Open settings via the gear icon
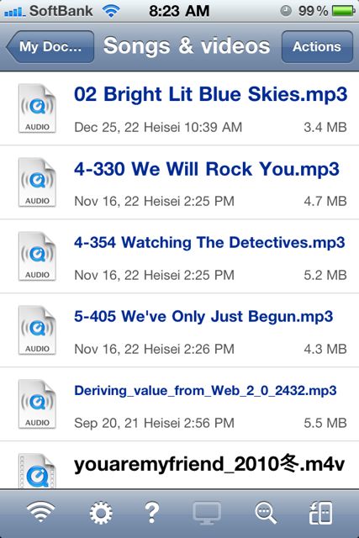 point(101,513)
